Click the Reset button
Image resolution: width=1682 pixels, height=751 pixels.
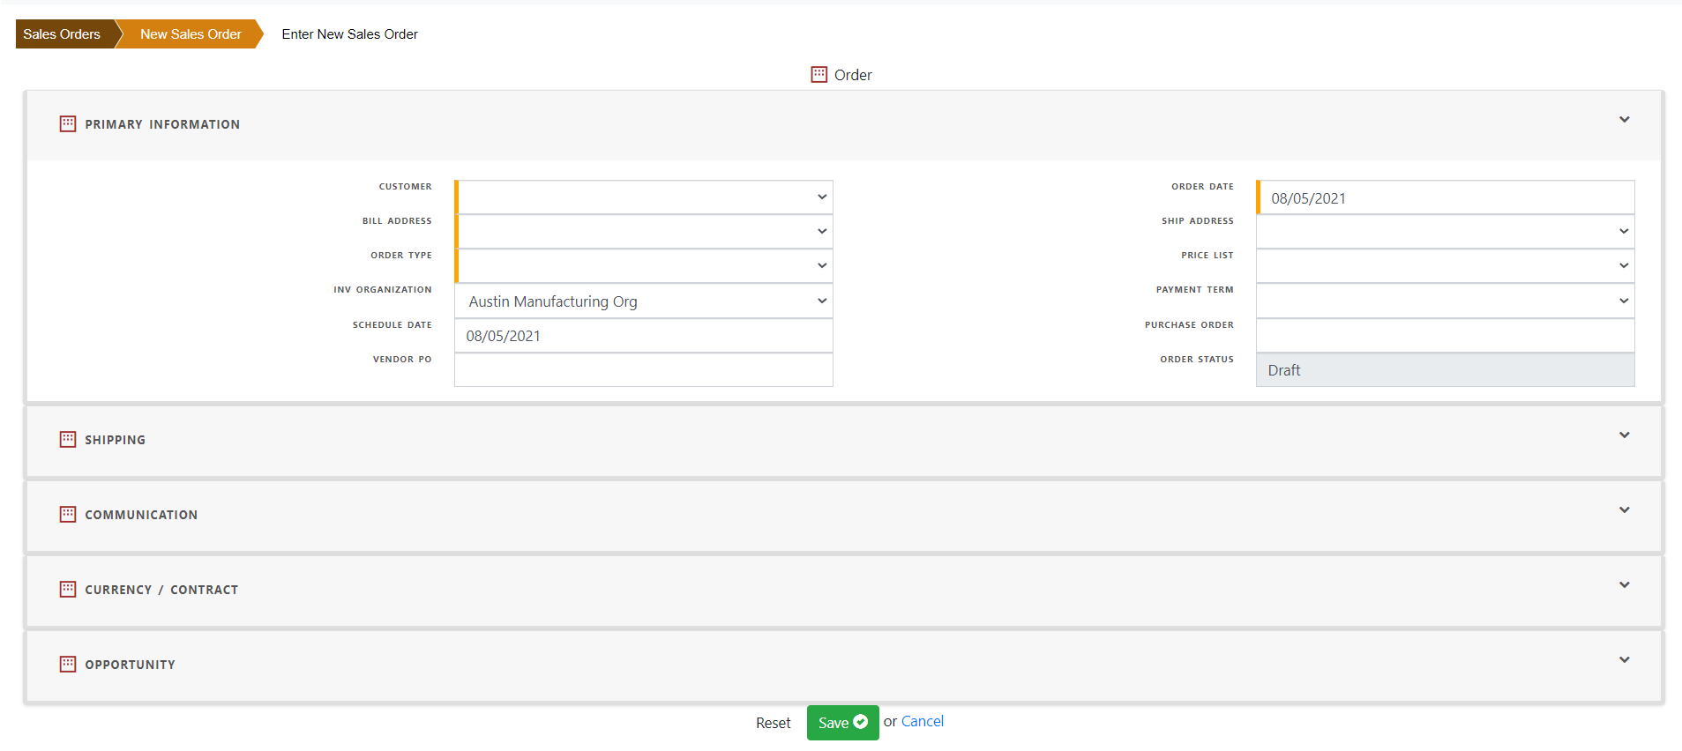(x=773, y=723)
